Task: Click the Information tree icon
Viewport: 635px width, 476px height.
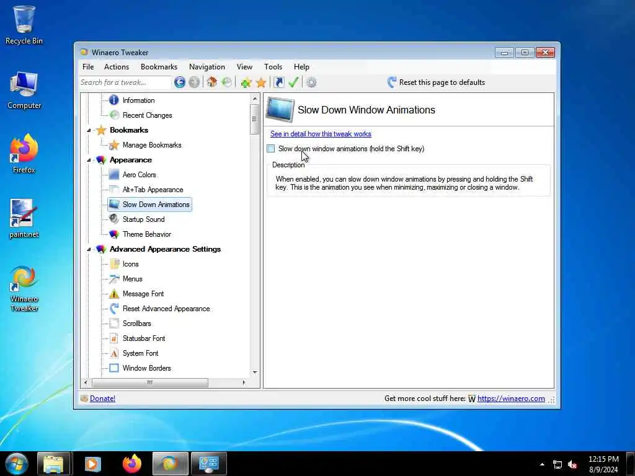Action: coord(114,100)
